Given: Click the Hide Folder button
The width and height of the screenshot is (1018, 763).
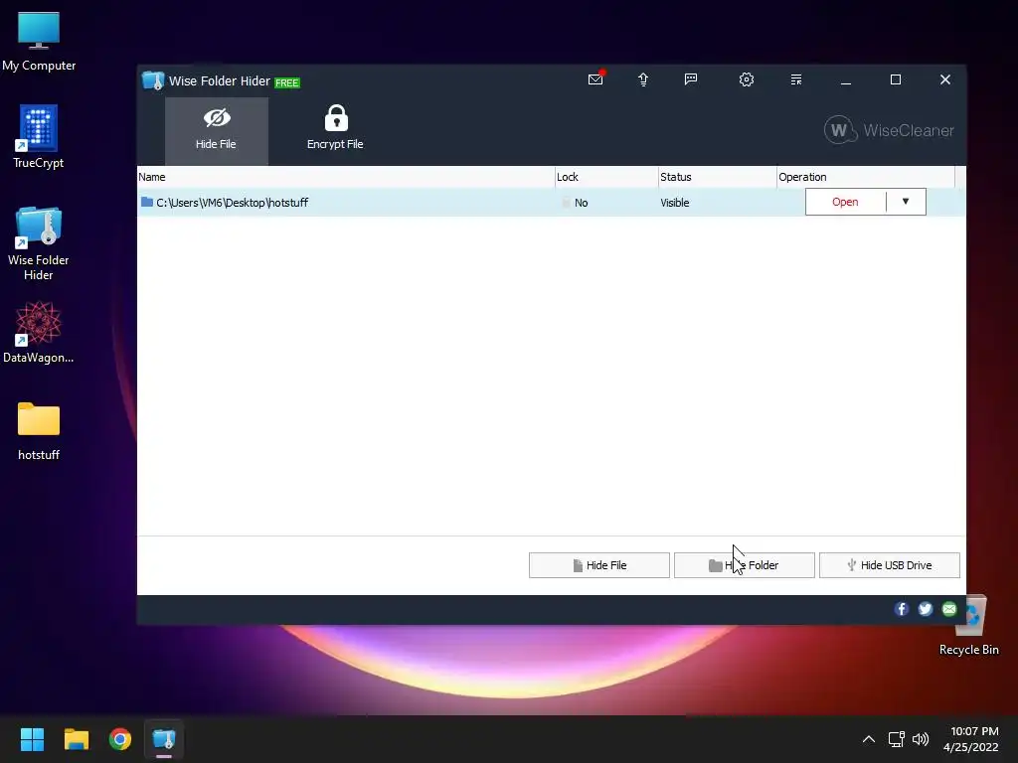Looking at the screenshot, I should 744,565.
